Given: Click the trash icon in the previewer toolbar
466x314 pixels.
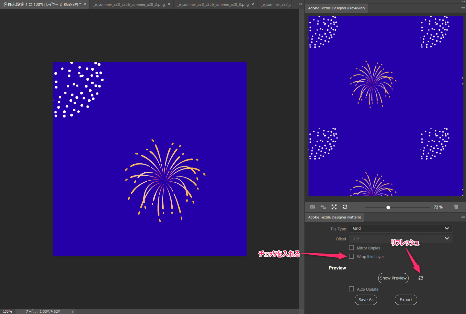Looking at the screenshot, I should pyautogui.click(x=456, y=207).
